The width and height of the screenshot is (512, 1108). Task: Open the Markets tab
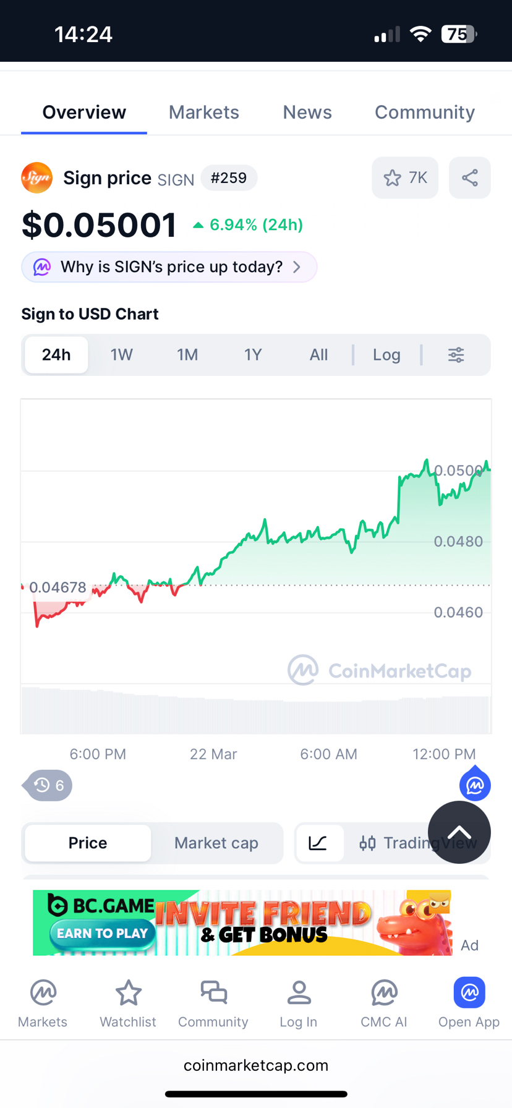click(x=203, y=113)
